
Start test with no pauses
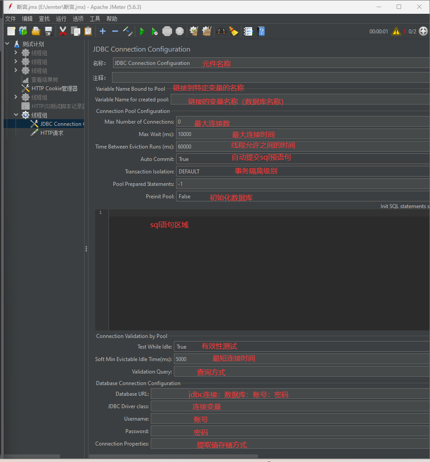154,31
